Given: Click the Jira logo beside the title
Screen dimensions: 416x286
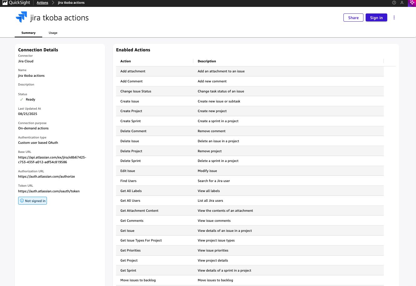Looking at the screenshot, I should (21, 17).
